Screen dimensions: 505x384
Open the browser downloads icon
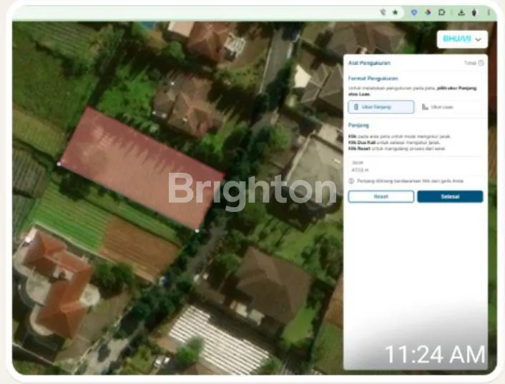(x=461, y=12)
